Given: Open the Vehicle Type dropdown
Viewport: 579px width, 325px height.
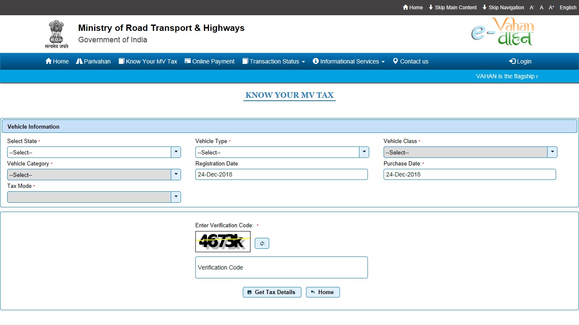Looking at the screenshot, I should point(364,152).
